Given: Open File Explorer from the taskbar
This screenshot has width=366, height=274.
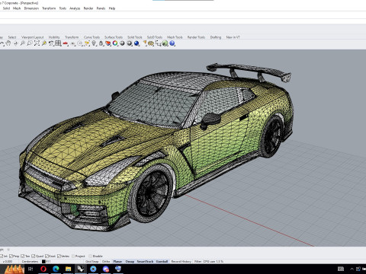Looking at the screenshot, I should (x=68, y=269).
